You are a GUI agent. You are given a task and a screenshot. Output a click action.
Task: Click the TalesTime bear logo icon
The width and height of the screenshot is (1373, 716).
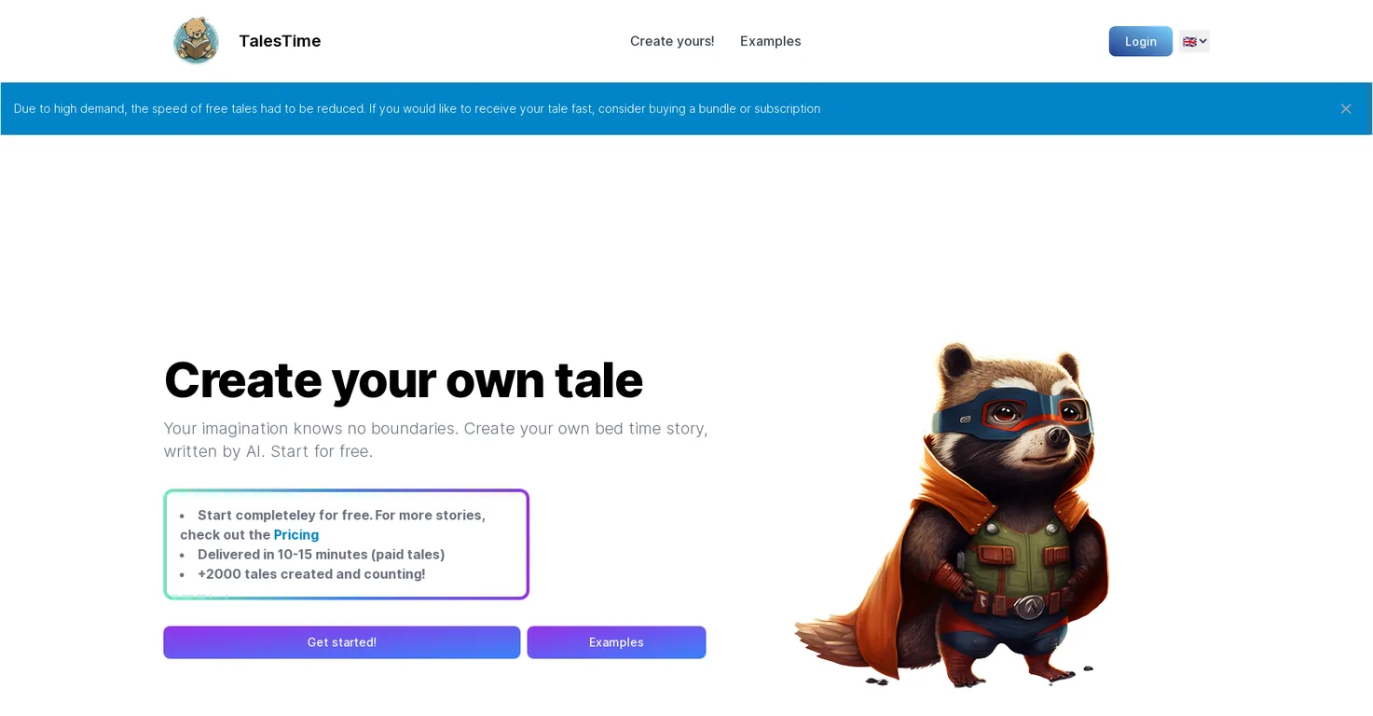[x=196, y=41]
